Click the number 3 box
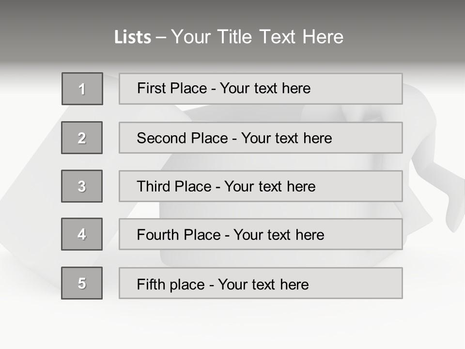The height and width of the screenshot is (349, 465). point(82,186)
